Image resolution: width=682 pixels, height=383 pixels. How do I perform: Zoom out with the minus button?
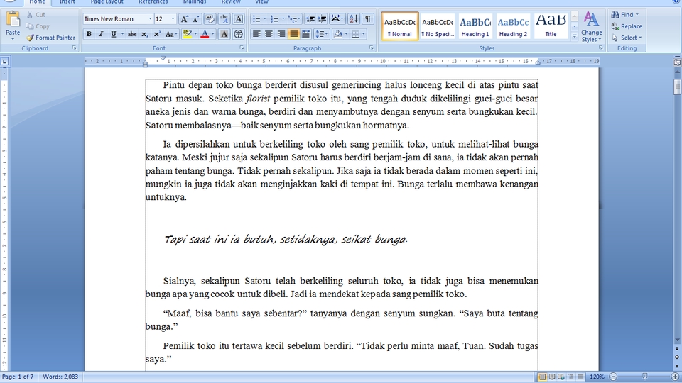point(613,377)
